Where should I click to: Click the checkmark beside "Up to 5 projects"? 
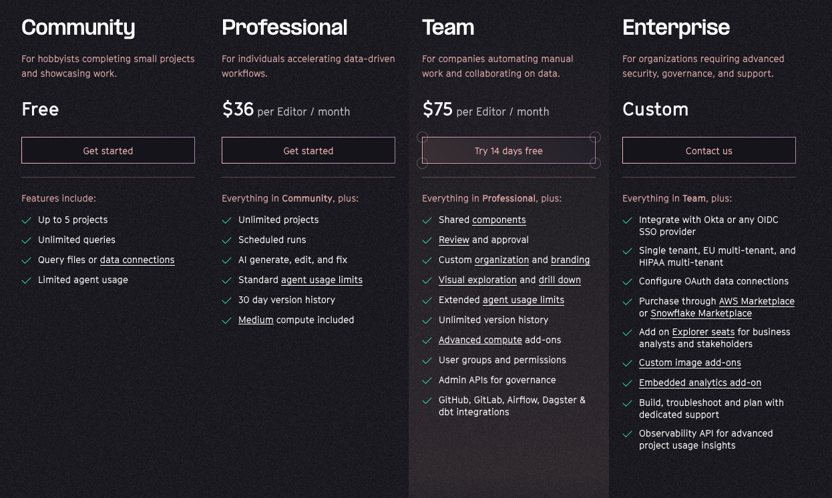[27, 220]
